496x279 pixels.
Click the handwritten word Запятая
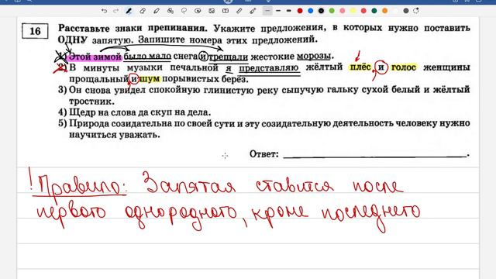(x=189, y=184)
